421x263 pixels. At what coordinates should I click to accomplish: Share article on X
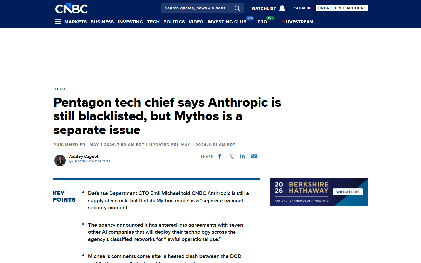231,156
